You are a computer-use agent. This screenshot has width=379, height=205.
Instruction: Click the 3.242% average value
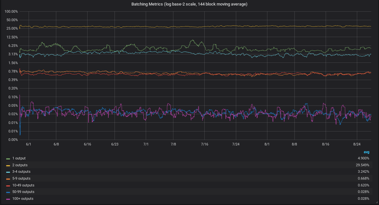pos(363,171)
